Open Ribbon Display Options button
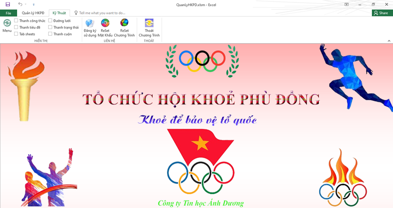This screenshot has height=208, width=393. click(x=347, y=5)
